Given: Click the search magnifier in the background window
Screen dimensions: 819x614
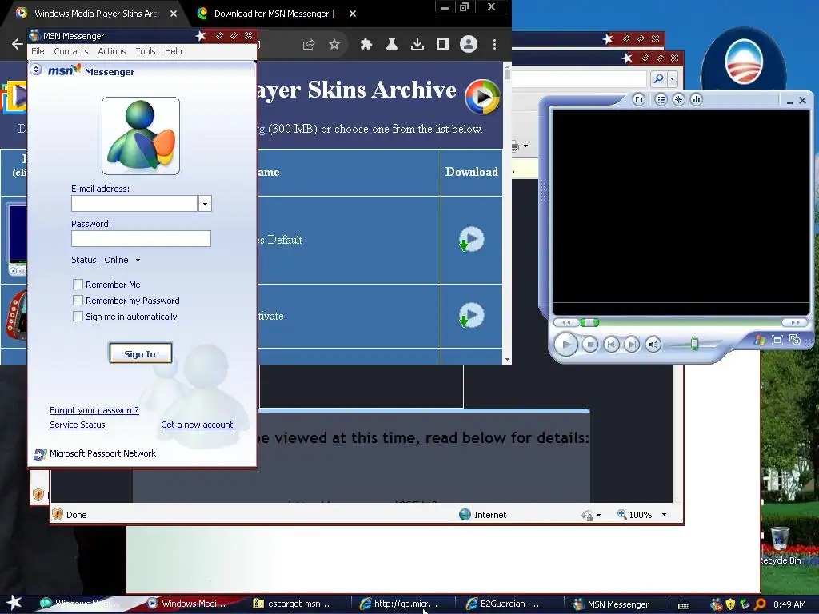Looking at the screenshot, I should 658,79.
